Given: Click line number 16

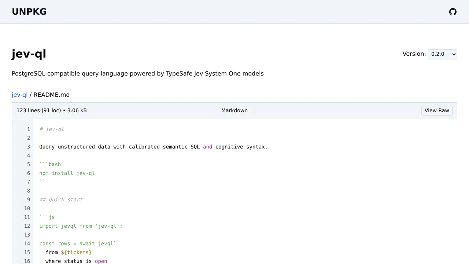Looking at the screenshot, I should tap(27, 261).
